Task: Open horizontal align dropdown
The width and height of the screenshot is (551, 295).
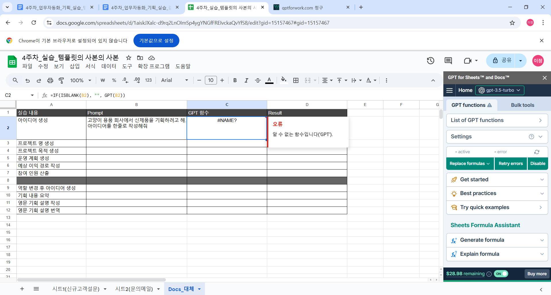Action: pyautogui.click(x=327, y=80)
